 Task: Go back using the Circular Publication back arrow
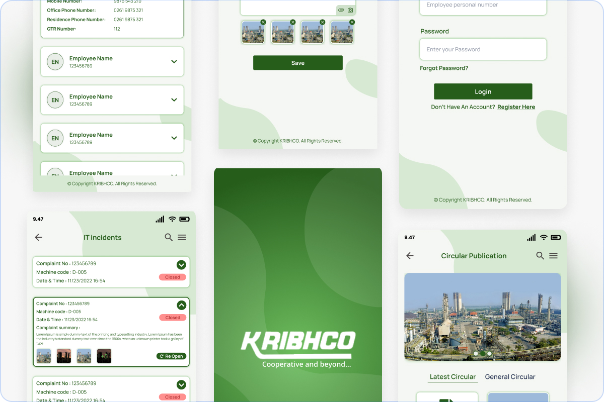(410, 256)
